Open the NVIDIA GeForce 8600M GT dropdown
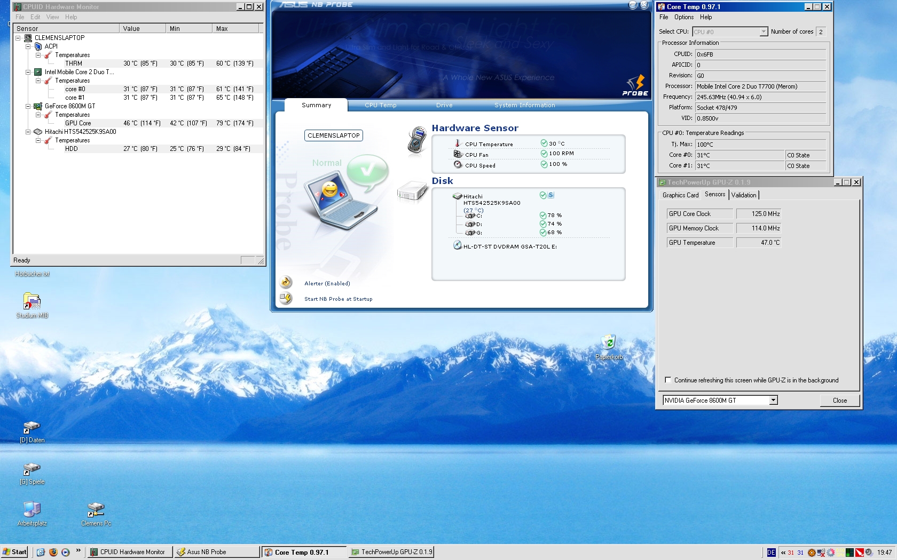 coord(773,400)
